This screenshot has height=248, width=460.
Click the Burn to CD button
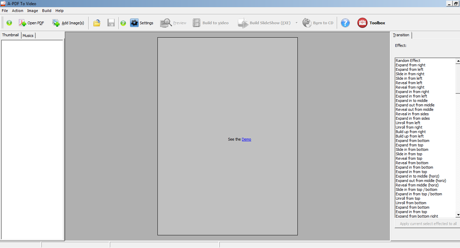point(318,23)
